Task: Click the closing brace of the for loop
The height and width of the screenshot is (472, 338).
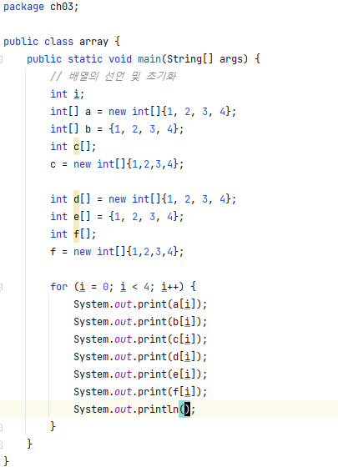Action: 53,426
